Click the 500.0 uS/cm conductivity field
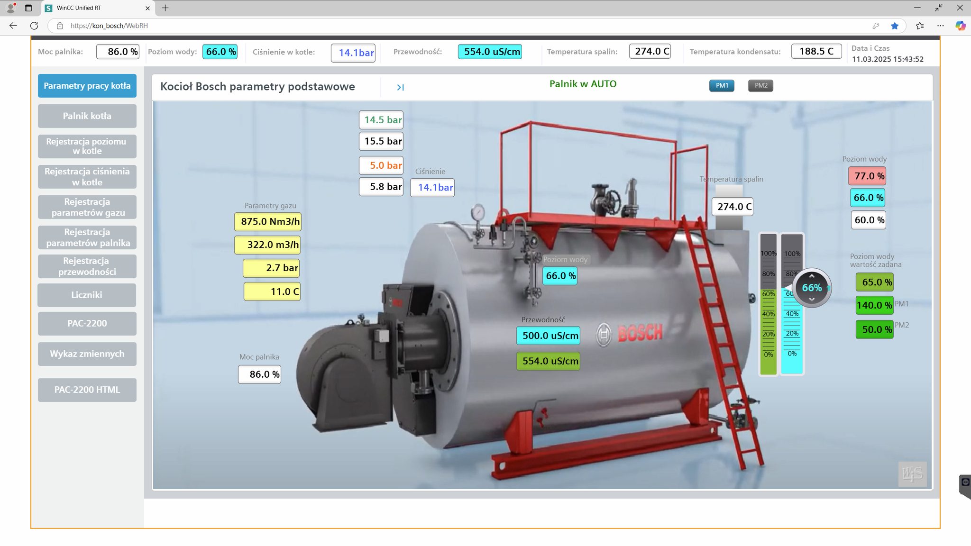971x546 pixels. click(x=549, y=336)
